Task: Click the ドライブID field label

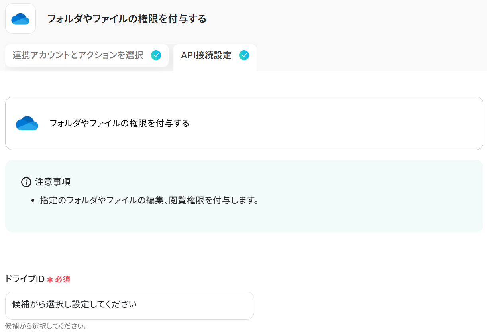Action: pos(25,279)
